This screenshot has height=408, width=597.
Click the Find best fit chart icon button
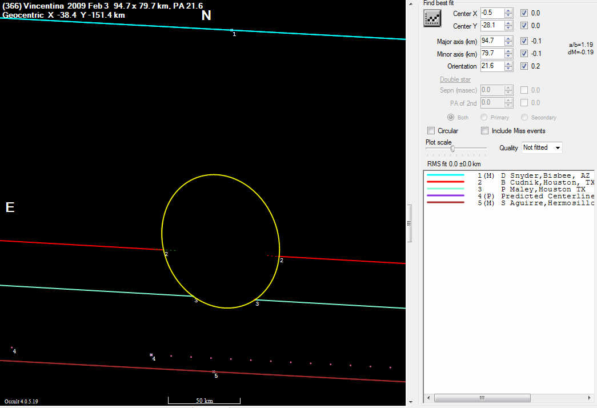[x=432, y=18]
